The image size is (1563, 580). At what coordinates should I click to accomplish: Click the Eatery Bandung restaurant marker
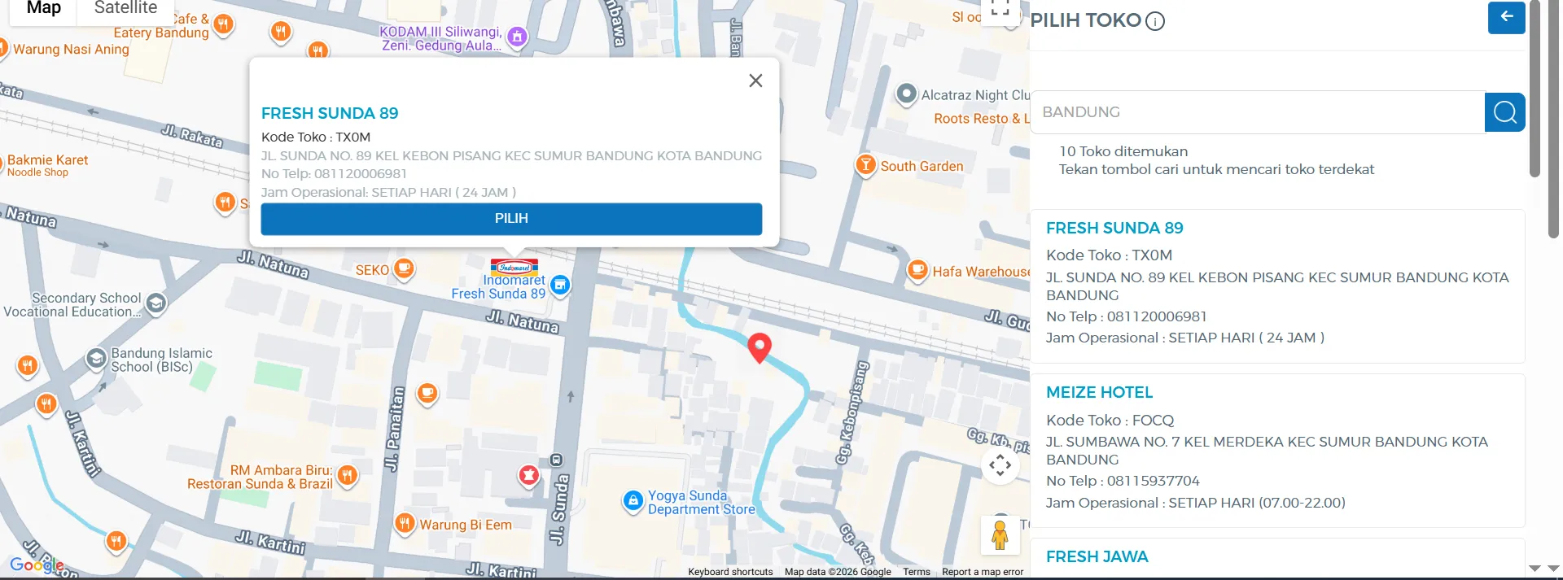(223, 24)
